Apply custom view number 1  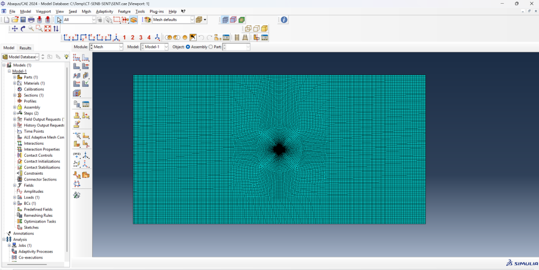point(124,37)
